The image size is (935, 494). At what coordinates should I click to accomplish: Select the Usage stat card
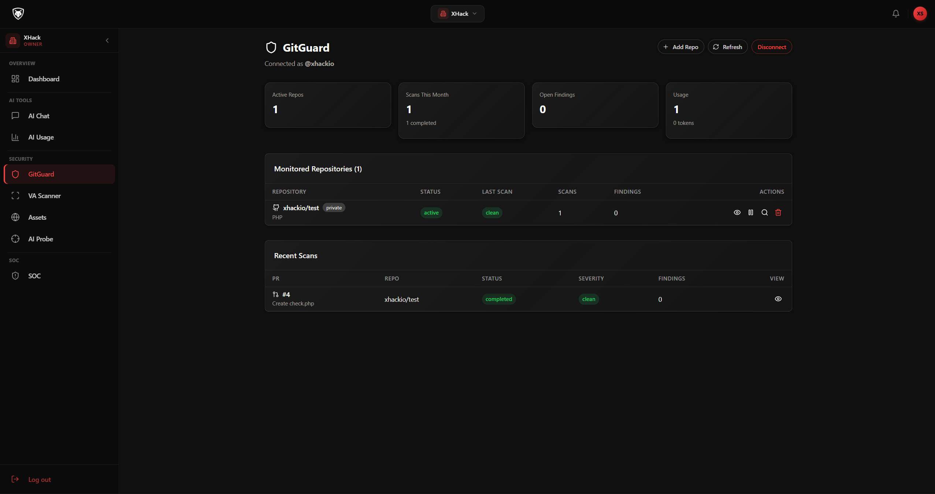pyautogui.click(x=729, y=111)
